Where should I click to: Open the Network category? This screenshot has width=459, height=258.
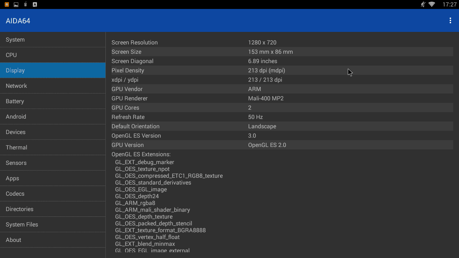[53, 86]
